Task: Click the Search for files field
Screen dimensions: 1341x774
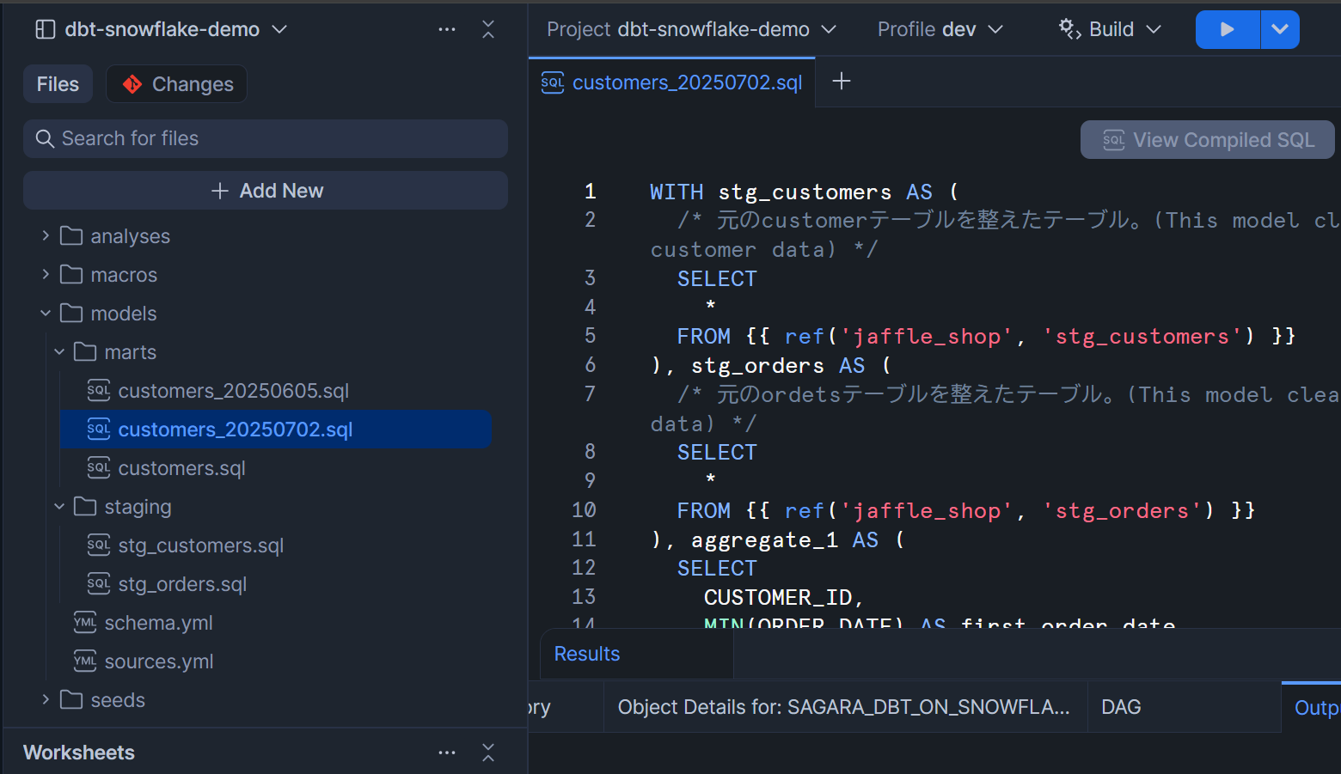Action: coord(266,138)
